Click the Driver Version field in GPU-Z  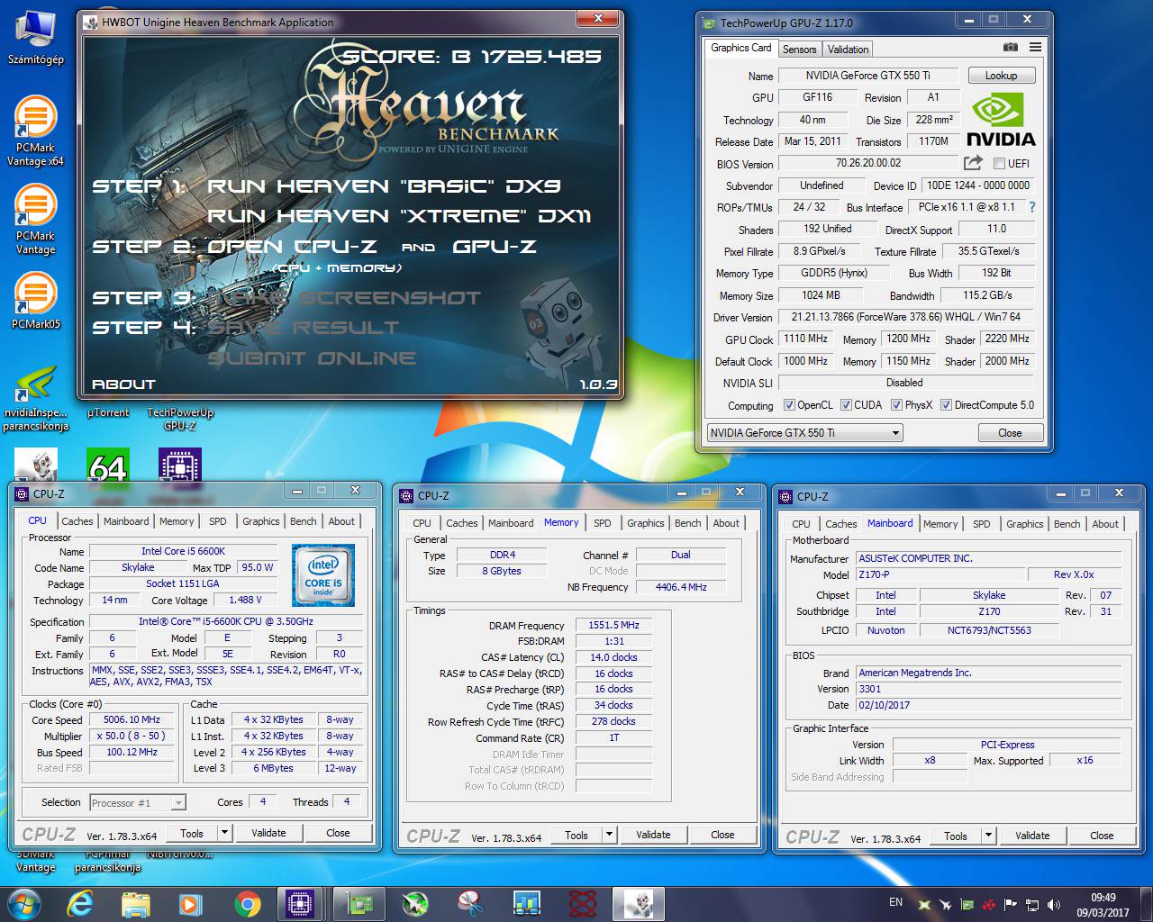coord(906,317)
